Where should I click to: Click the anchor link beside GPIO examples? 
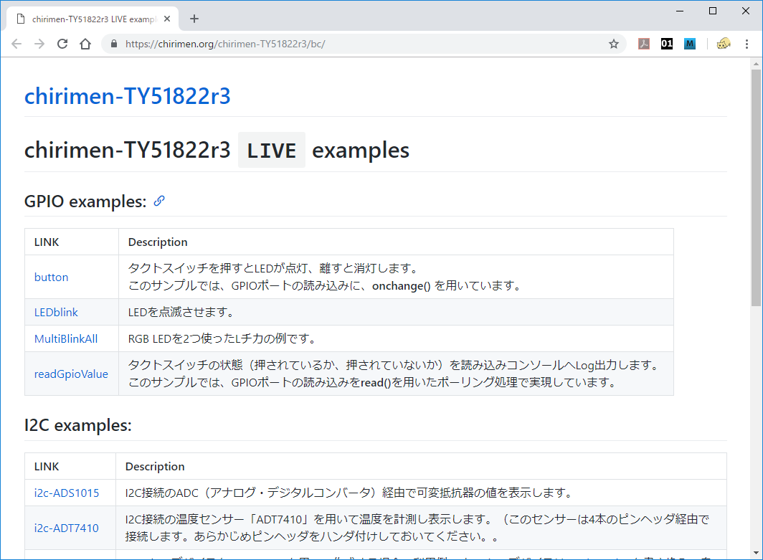click(158, 201)
